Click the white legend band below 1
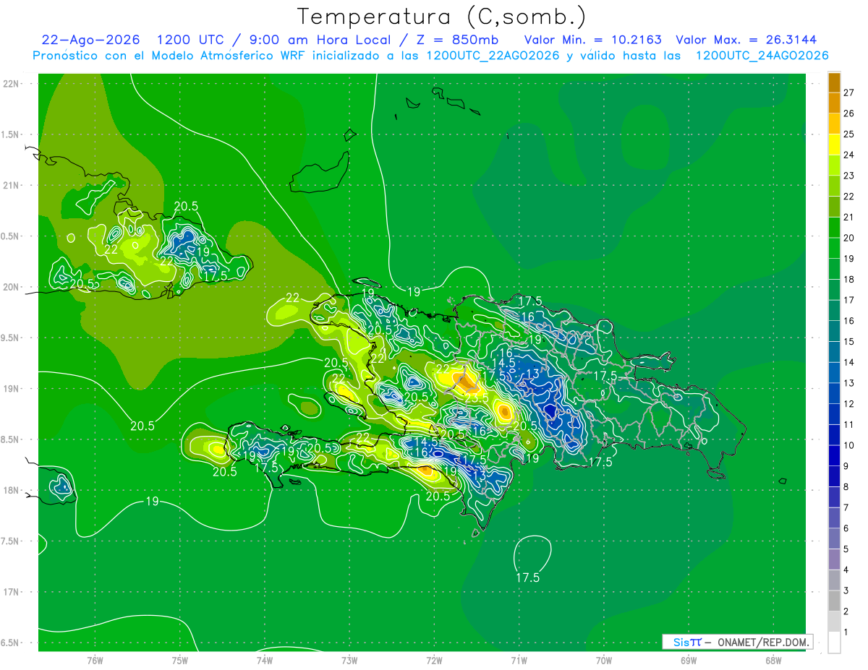868x670 pixels. (834, 643)
